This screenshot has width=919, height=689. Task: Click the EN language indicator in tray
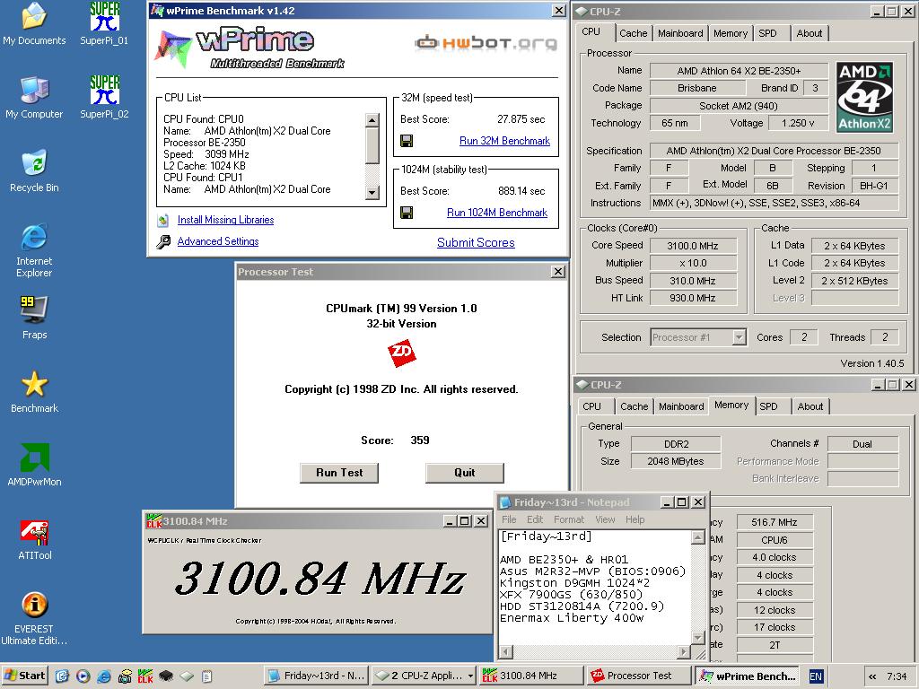coord(815,676)
